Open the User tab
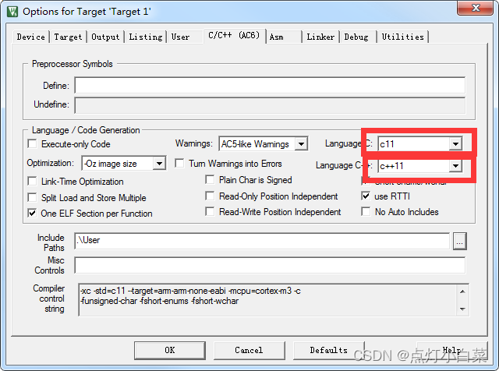Screen dimensions: 499x371 click(180, 37)
